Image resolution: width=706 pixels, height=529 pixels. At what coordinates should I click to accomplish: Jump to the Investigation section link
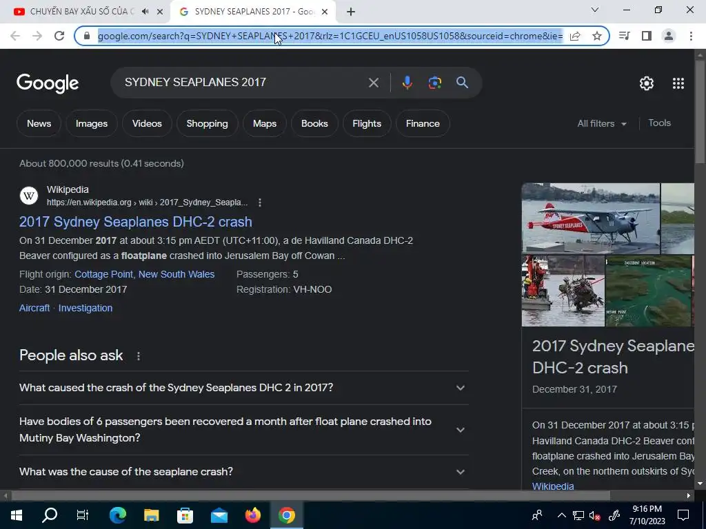(85, 308)
